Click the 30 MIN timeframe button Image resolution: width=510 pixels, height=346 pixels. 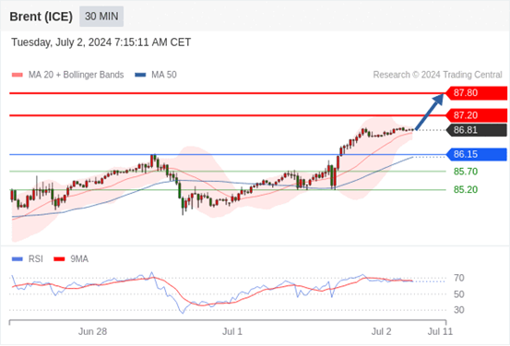click(101, 16)
